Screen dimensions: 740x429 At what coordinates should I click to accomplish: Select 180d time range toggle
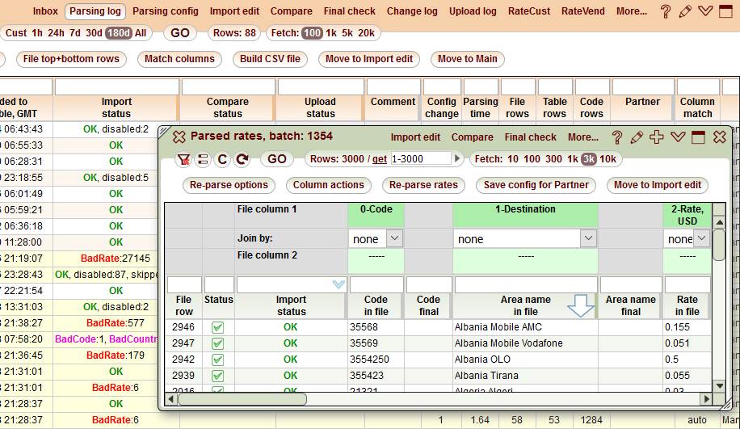tap(119, 33)
